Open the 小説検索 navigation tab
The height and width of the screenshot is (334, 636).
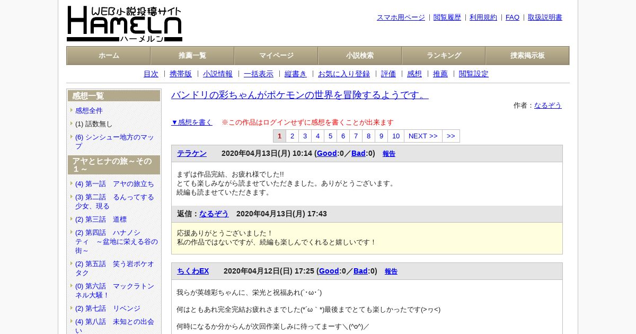360,56
